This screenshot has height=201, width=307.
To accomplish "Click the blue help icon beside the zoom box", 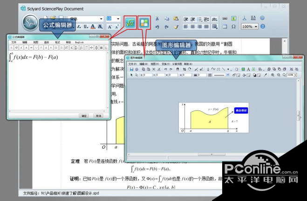I will pos(263,26).
